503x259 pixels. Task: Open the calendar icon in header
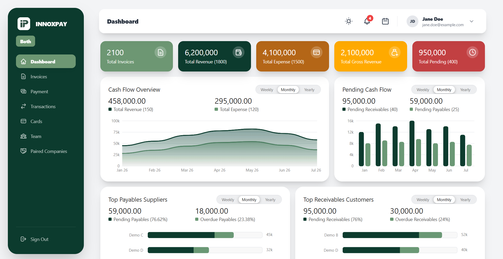pos(385,21)
